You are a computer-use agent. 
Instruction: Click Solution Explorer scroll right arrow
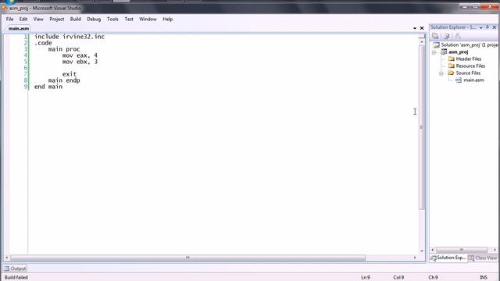click(x=495, y=250)
